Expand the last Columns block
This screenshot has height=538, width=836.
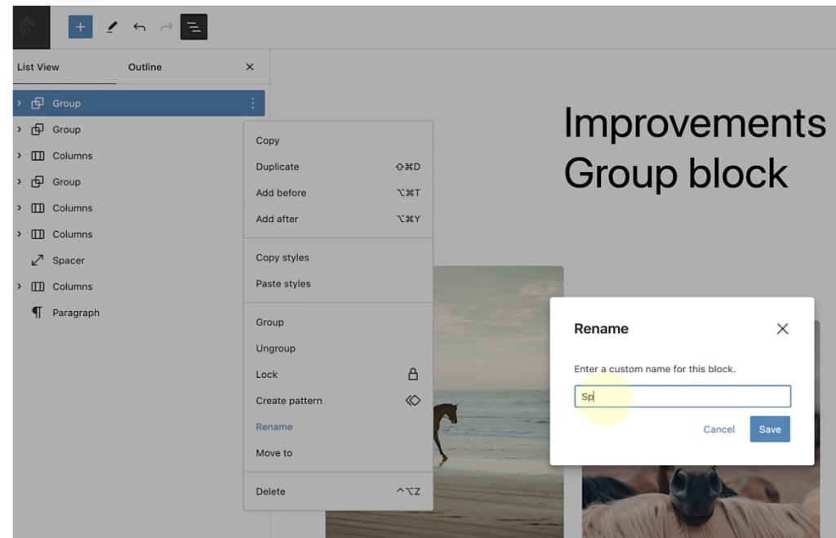20,287
